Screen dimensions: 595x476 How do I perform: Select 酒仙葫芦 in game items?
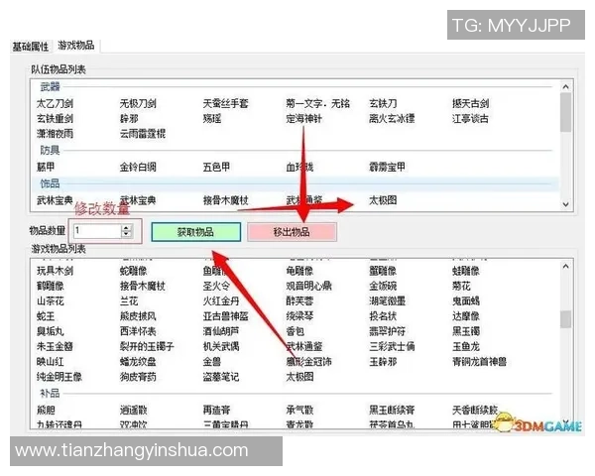[x=221, y=331]
